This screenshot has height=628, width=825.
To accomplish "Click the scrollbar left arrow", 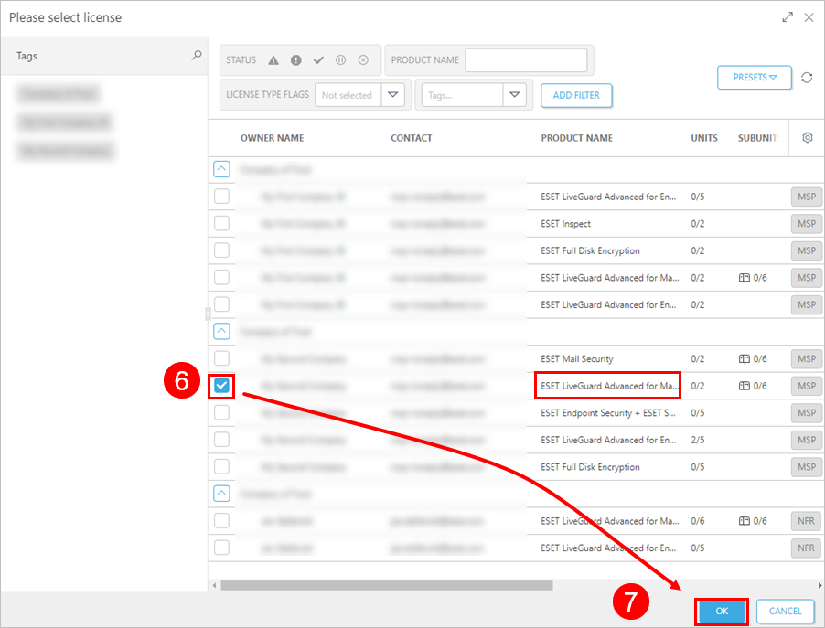I will coord(214,585).
